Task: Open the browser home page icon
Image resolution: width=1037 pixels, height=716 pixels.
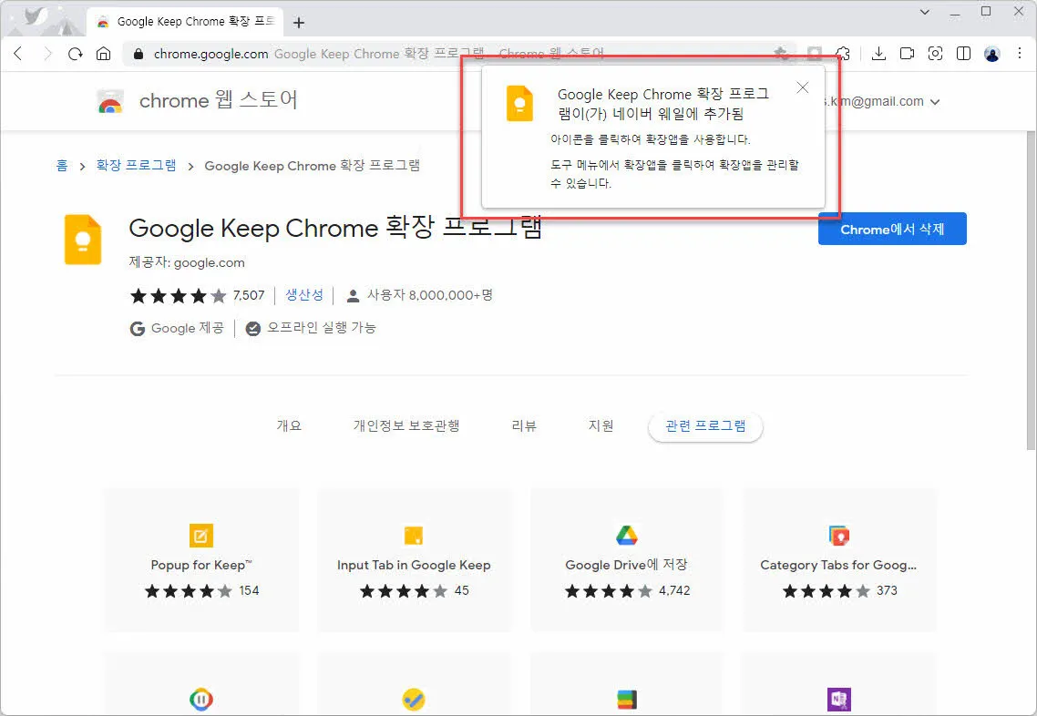Action: click(x=103, y=54)
